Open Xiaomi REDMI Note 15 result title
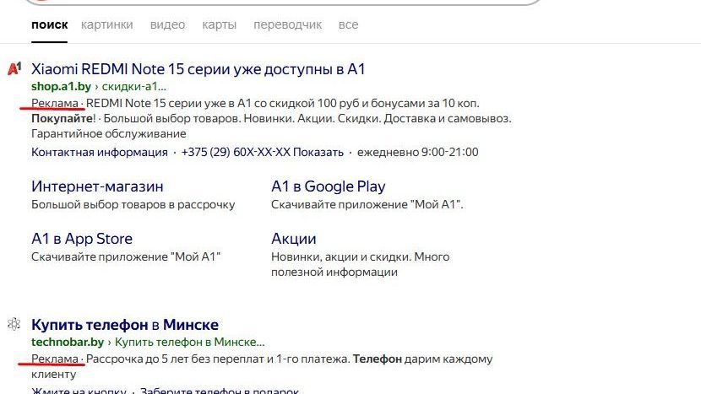Screen dimensions: 701x394 tap(198, 69)
